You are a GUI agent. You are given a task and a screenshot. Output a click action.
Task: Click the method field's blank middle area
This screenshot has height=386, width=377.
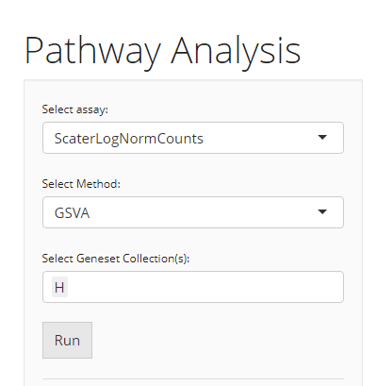(201, 212)
